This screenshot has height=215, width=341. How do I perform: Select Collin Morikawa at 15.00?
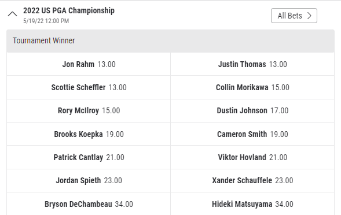(252, 87)
